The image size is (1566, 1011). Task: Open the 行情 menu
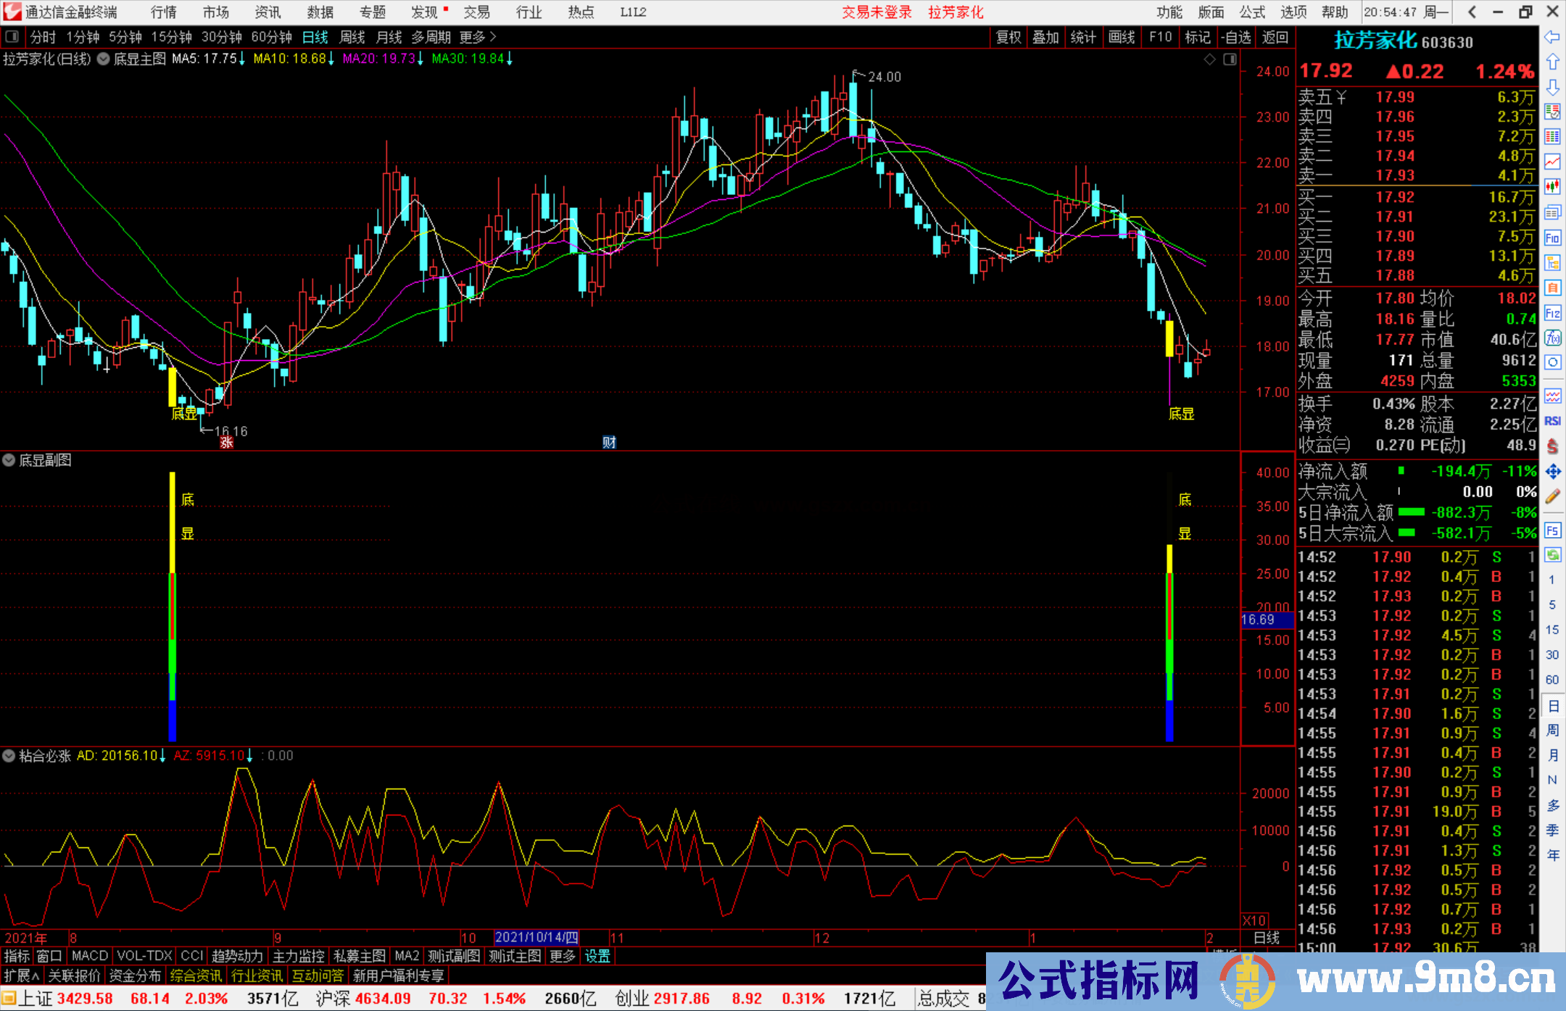pyautogui.click(x=164, y=12)
